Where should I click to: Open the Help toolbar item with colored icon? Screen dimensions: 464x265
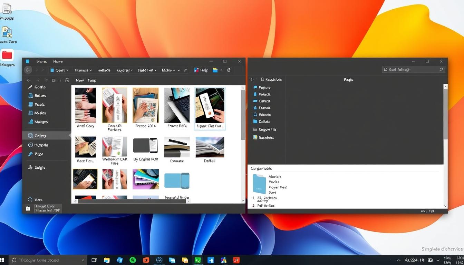click(201, 70)
